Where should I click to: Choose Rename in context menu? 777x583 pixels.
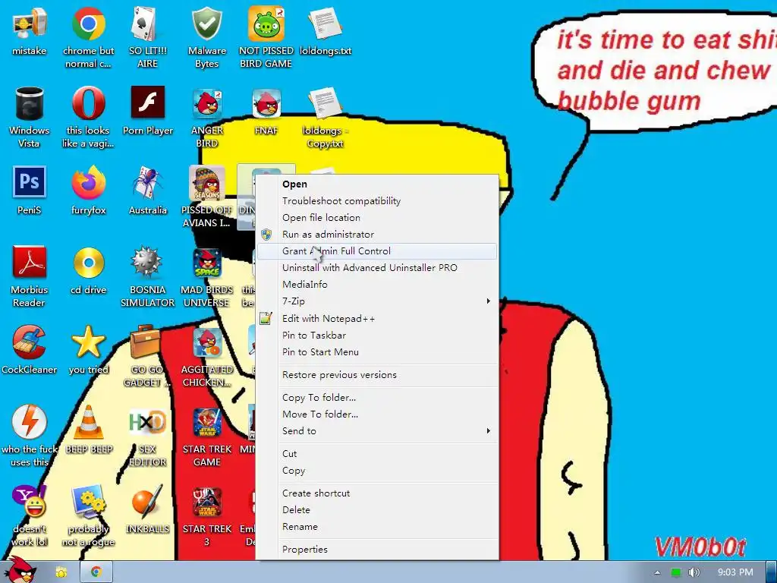pyautogui.click(x=377, y=527)
